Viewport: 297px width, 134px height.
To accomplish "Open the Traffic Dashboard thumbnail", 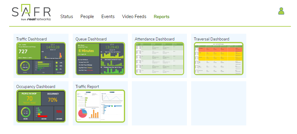I will [41, 59].
